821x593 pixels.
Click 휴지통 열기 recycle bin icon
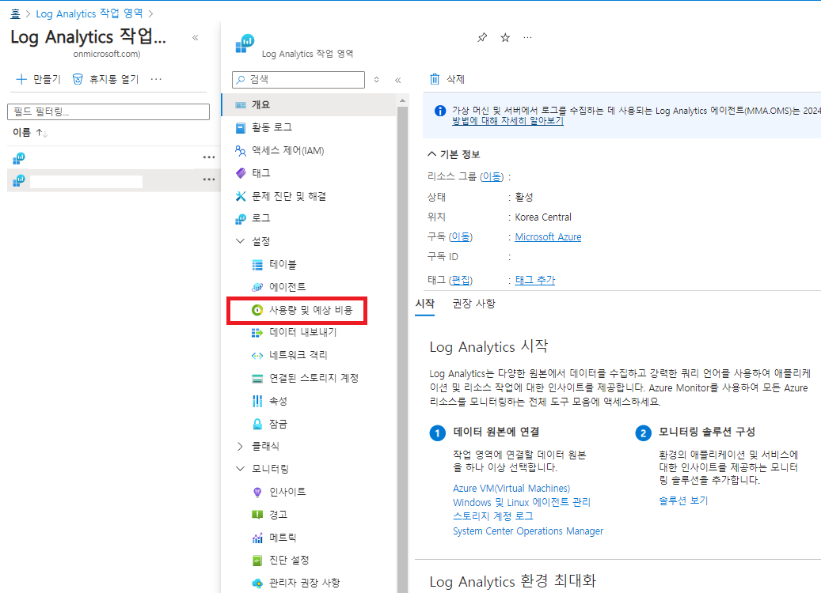[78, 80]
